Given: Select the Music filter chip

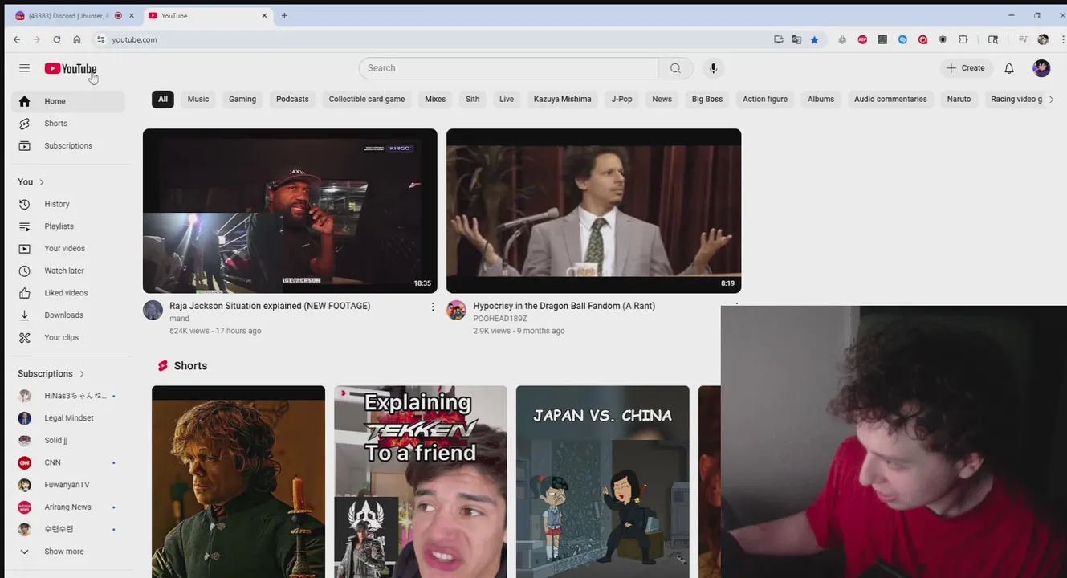Looking at the screenshot, I should 198,100.
